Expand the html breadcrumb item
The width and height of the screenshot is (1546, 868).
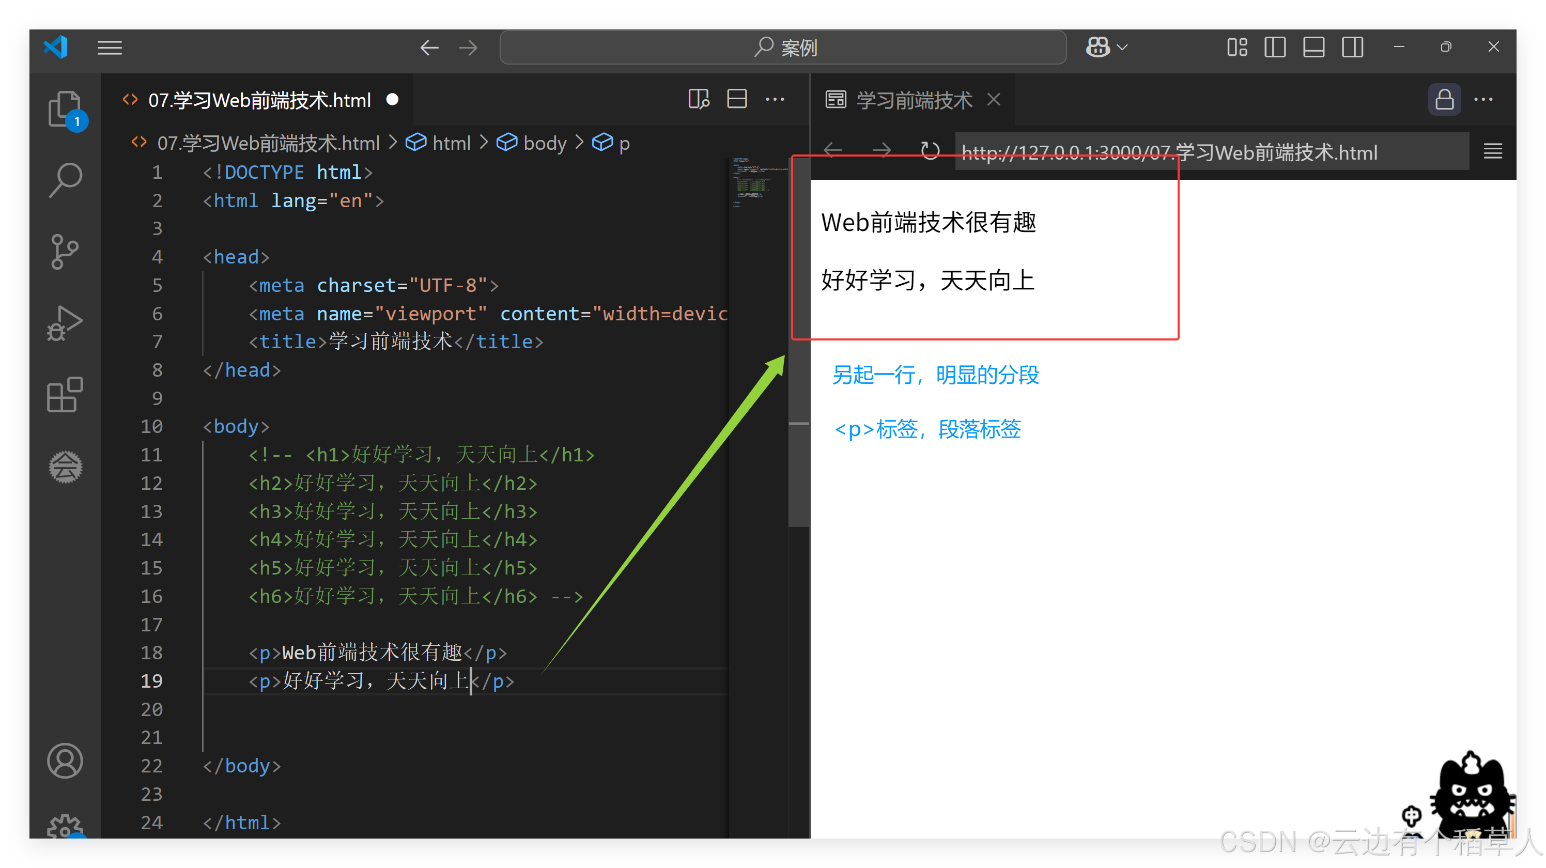[x=451, y=143]
